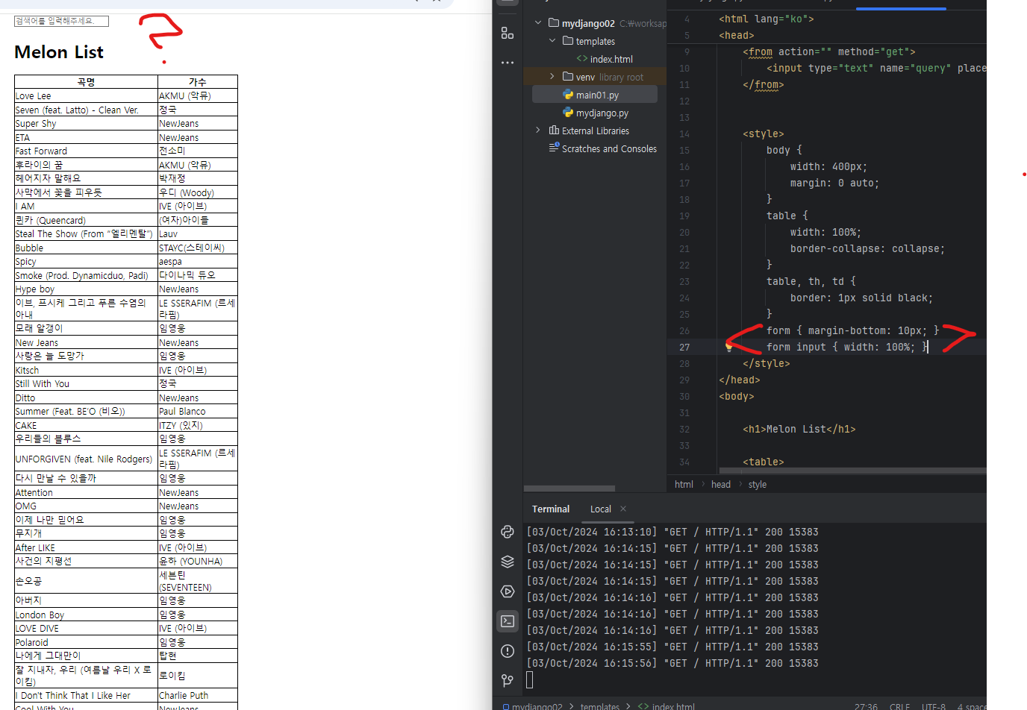Click the index.html file type icon
The width and height of the screenshot is (1027, 710).
point(581,59)
